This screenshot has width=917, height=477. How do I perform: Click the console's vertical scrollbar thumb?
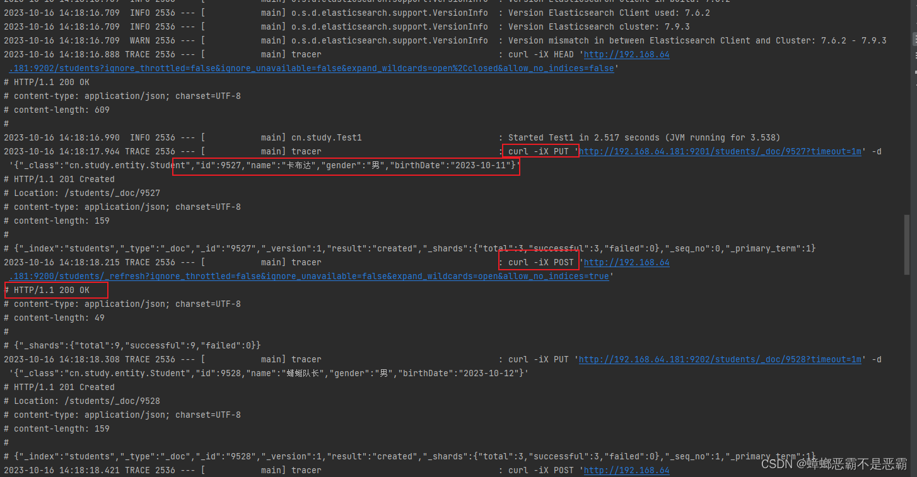point(907,244)
